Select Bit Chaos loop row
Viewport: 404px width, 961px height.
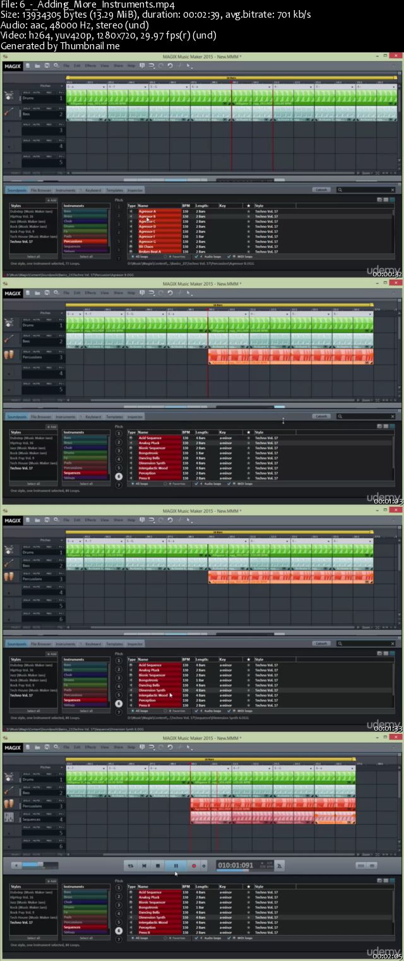[259, 246]
